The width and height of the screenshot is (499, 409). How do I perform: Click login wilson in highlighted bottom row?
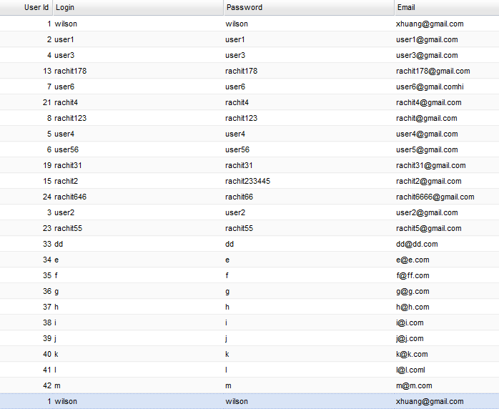coord(66,401)
